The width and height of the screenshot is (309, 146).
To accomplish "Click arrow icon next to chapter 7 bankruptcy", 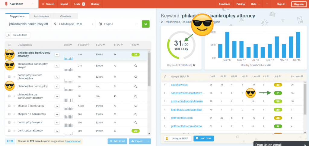I will (57, 106).
